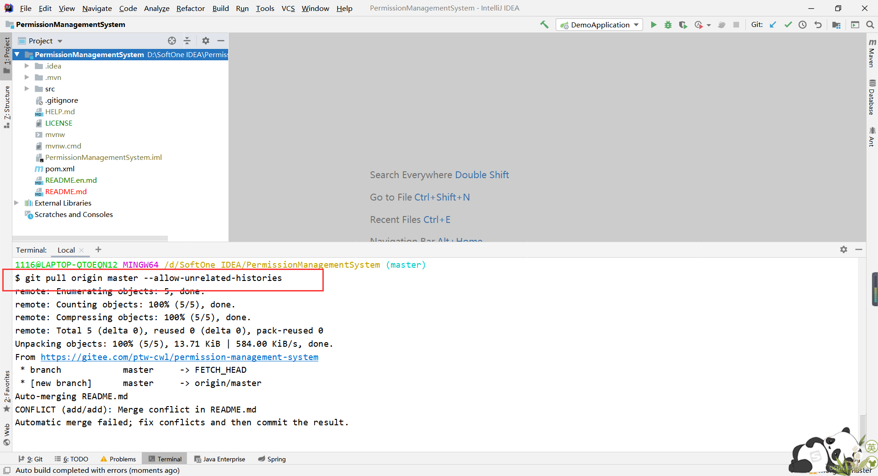This screenshot has width=878, height=476.
Task: Toggle the Maven tool window
Action: coord(872,53)
